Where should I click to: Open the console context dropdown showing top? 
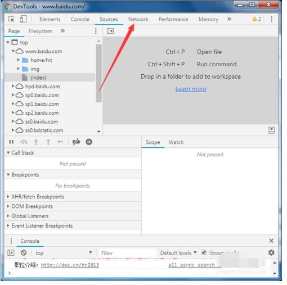tap(64, 253)
